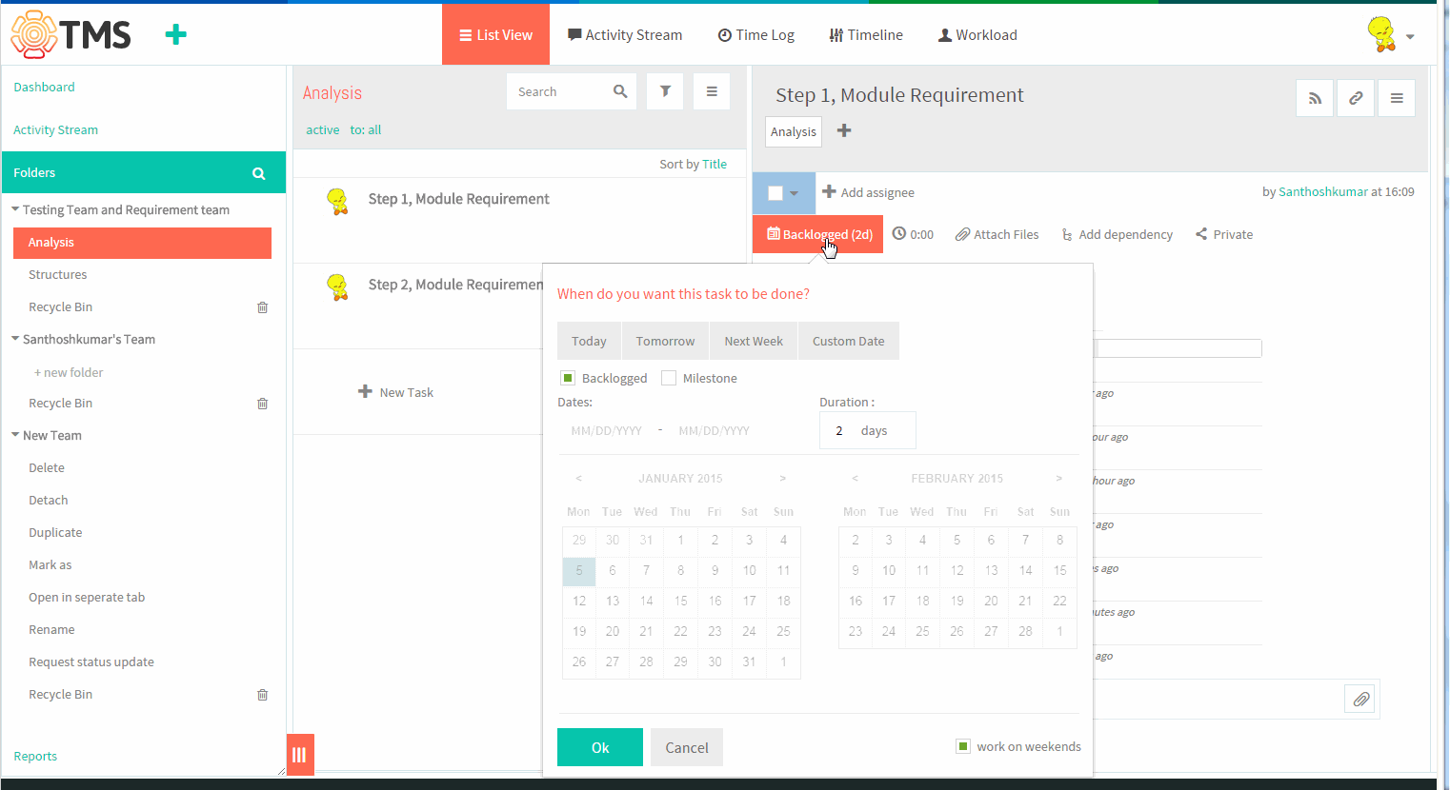This screenshot has width=1450, height=790.
Task: Click trash icon for Testing Team Recycle Bin
Action: click(x=263, y=307)
